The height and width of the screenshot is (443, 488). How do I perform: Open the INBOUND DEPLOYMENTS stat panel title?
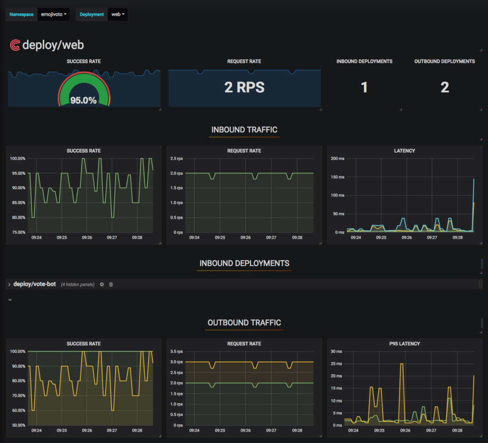(364, 61)
